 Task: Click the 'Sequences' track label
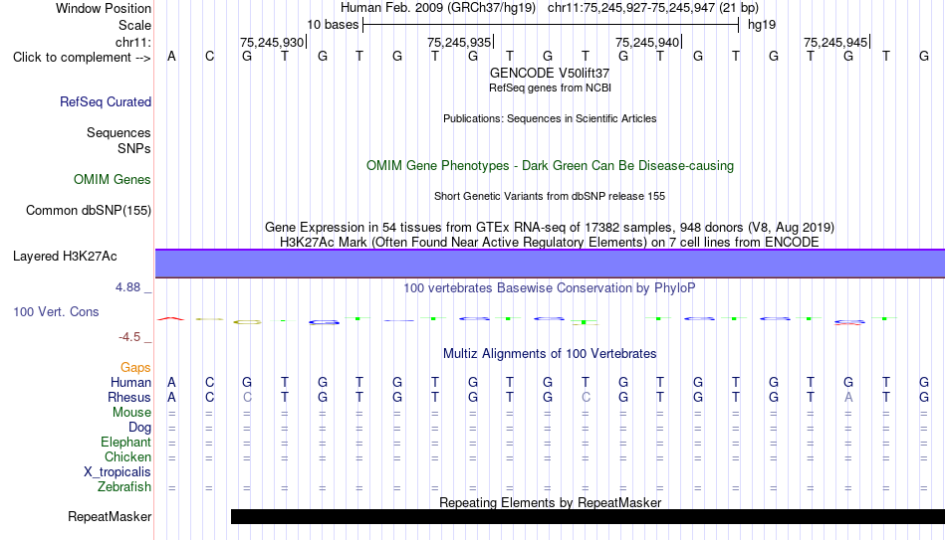pos(118,132)
